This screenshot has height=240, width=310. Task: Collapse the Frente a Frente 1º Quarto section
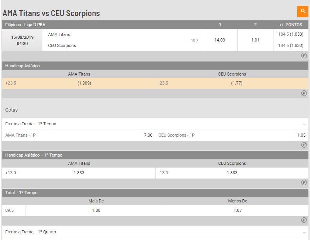point(304,232)
